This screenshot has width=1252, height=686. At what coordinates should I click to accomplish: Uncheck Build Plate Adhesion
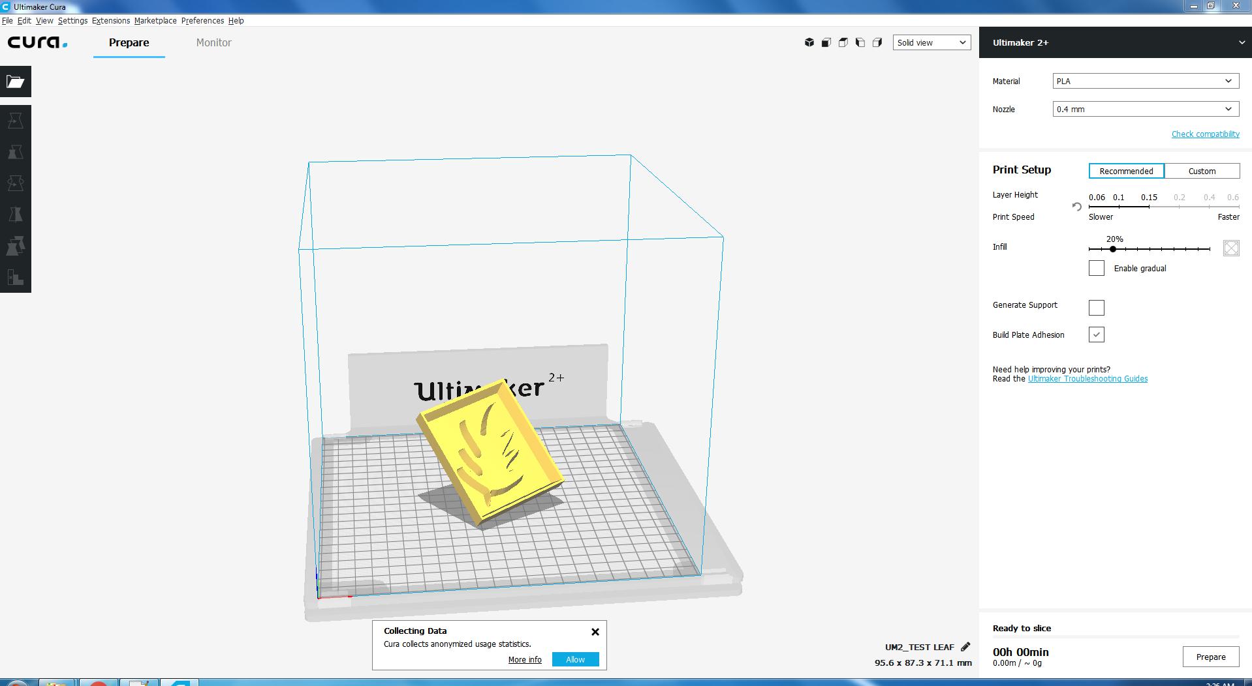tap(1097, 335)
